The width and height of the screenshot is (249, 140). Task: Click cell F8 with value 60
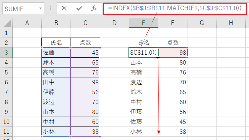tap(173, 102)
